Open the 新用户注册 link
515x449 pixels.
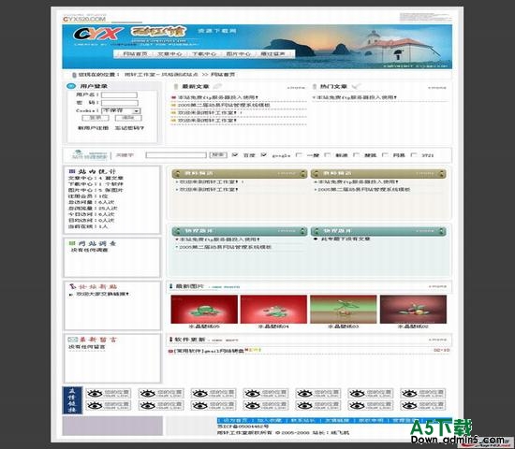point(93,128)
